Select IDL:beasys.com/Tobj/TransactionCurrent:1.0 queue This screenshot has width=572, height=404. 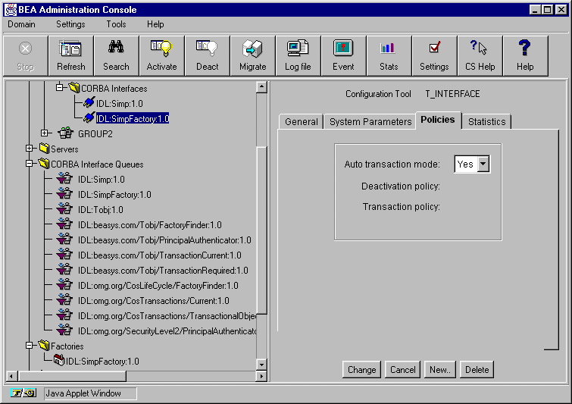tap(159, 255)
